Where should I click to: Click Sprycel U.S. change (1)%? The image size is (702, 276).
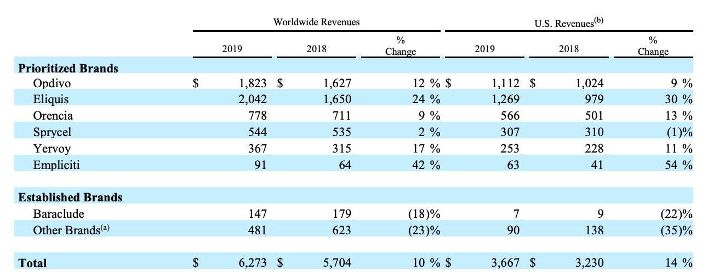[681, 132]
